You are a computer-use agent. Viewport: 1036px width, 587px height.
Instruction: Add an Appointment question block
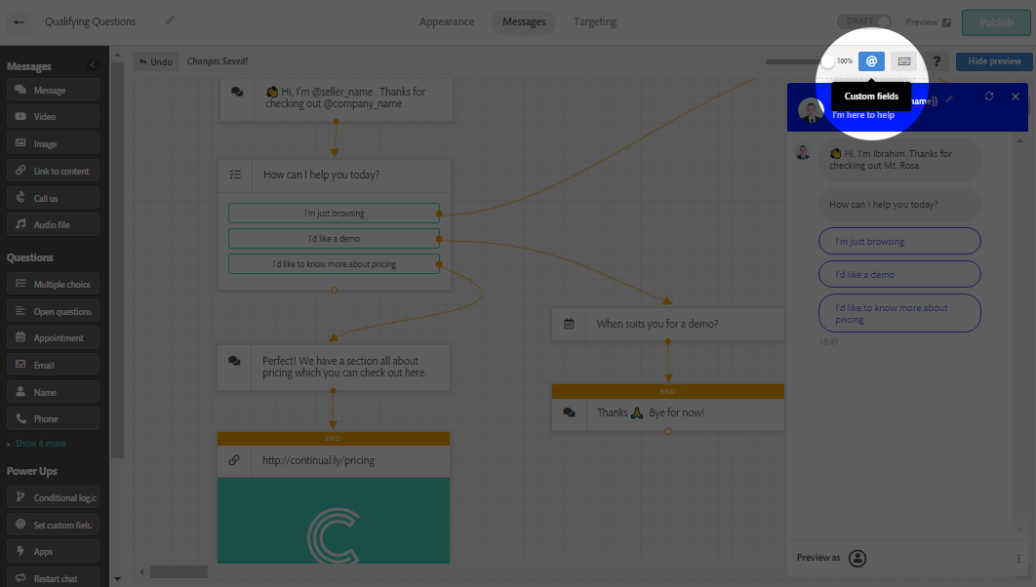point(52,336)
